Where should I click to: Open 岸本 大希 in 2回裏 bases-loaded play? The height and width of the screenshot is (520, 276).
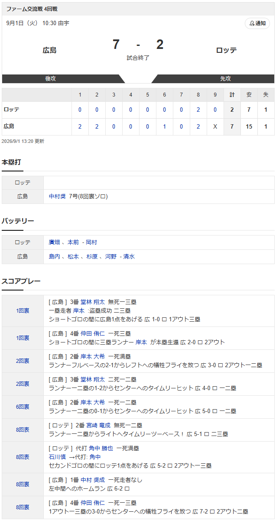(x=92, y=357)
